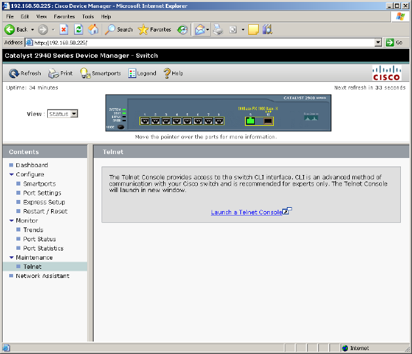Open the IE Search magnifier
The width and height of the screenshot is (412, 354).
pos(119,29)
